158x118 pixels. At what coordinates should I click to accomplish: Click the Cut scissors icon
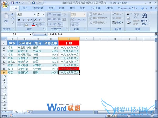pyautogui.click(x=12, y=14)
